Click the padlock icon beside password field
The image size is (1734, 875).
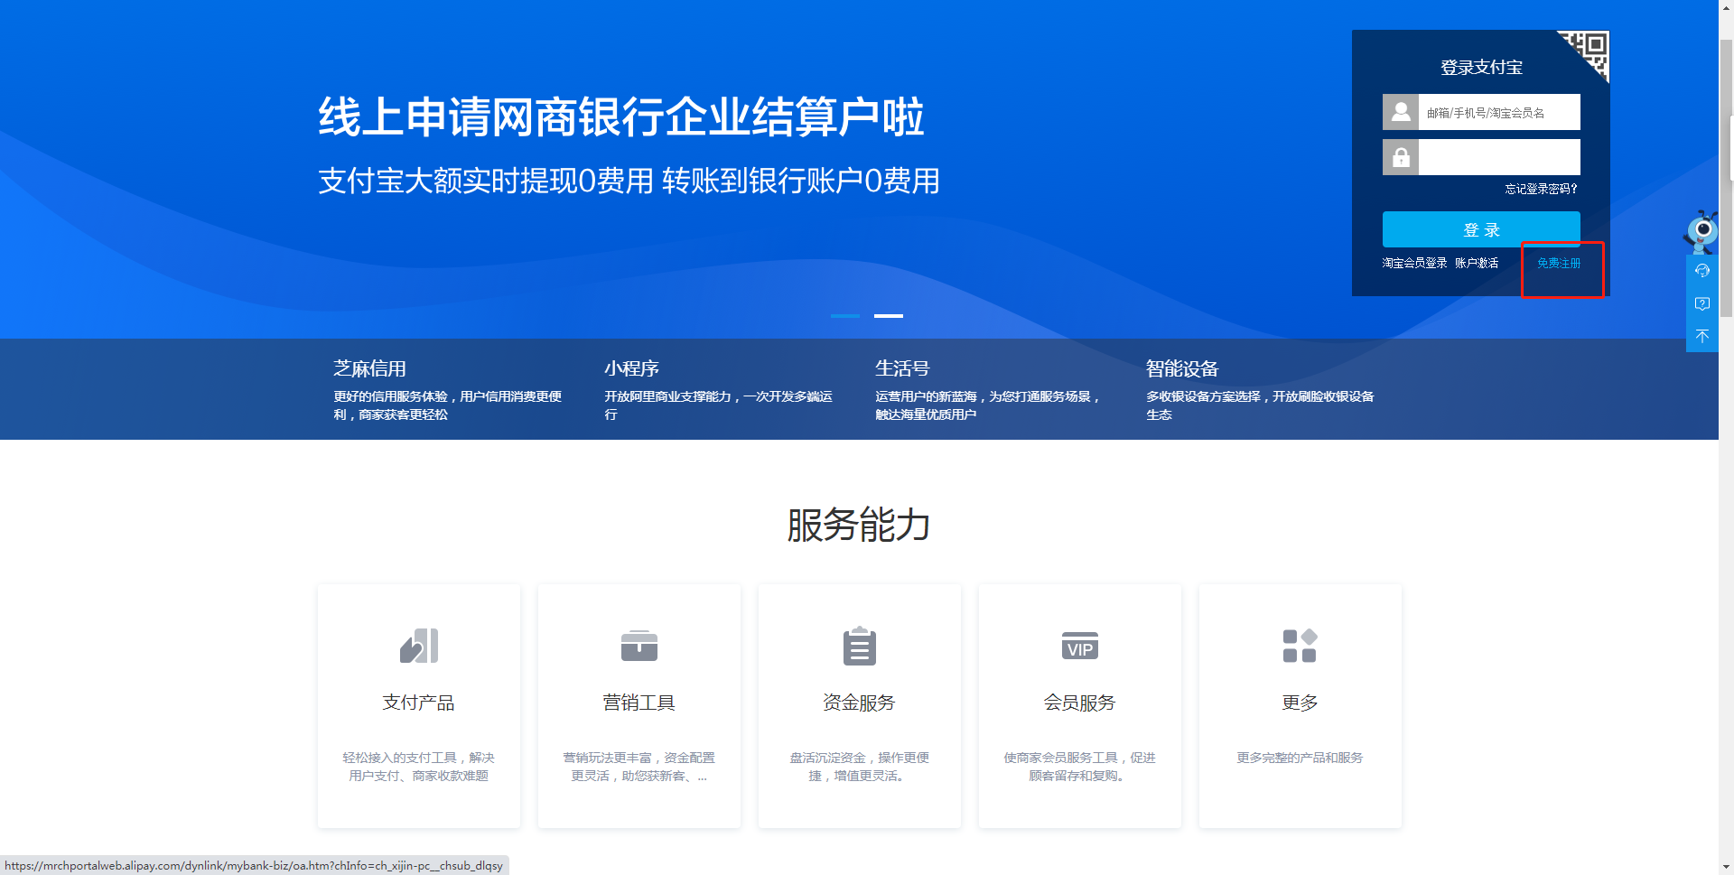tap(1401, 157)
